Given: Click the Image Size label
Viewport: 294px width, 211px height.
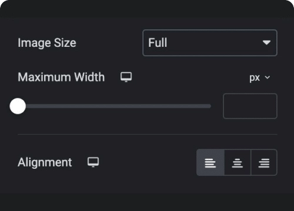Looking at the screenshot, I should pyautogui.click(x=47, y=43).
